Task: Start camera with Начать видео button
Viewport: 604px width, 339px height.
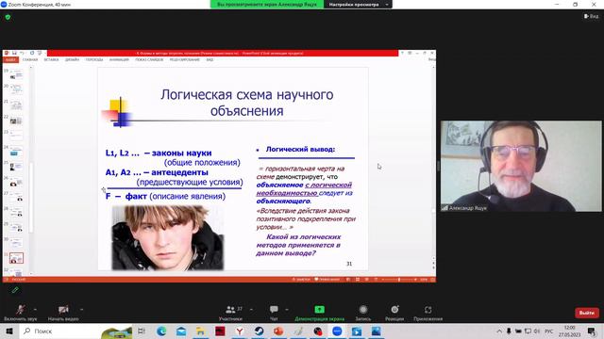Action: point(63,313)
